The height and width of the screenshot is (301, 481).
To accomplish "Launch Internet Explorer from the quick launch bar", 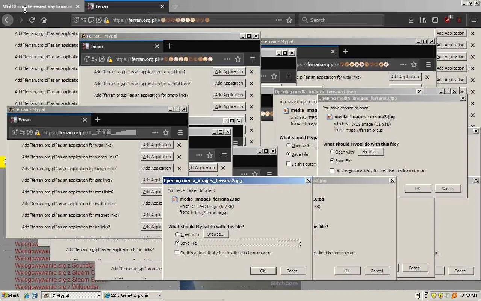I will pyautogui.click(x=27, y=296).
